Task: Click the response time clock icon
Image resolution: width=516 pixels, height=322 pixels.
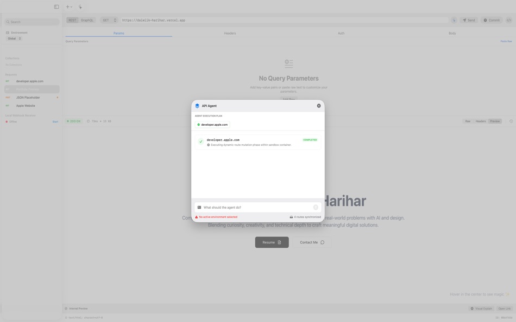Action: click(x=88, y=121)
